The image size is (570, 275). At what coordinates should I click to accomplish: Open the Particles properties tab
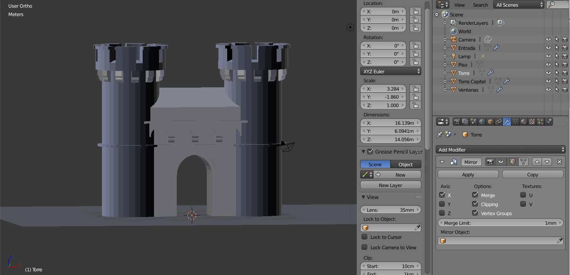(x=540, y=122)
